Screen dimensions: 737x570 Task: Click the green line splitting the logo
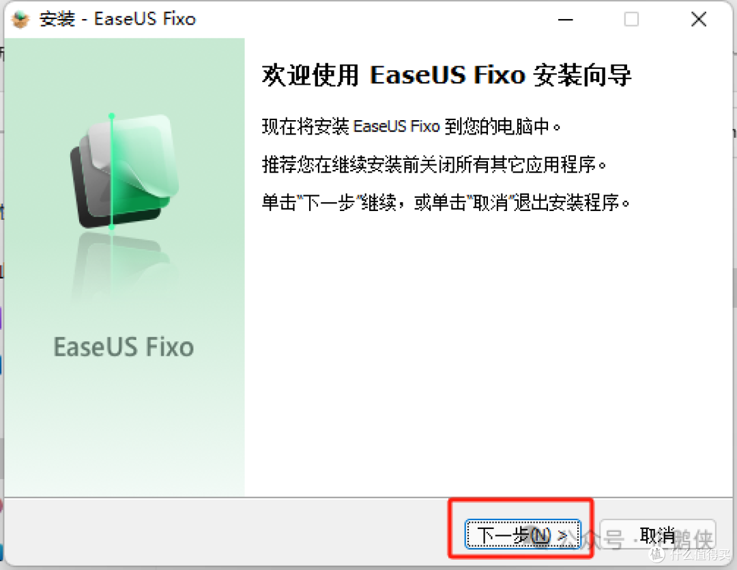(111, 171)
